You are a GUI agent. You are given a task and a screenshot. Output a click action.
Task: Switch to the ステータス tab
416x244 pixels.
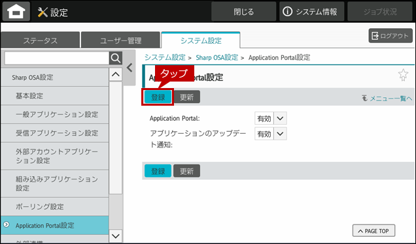click(x=41, y=40)
